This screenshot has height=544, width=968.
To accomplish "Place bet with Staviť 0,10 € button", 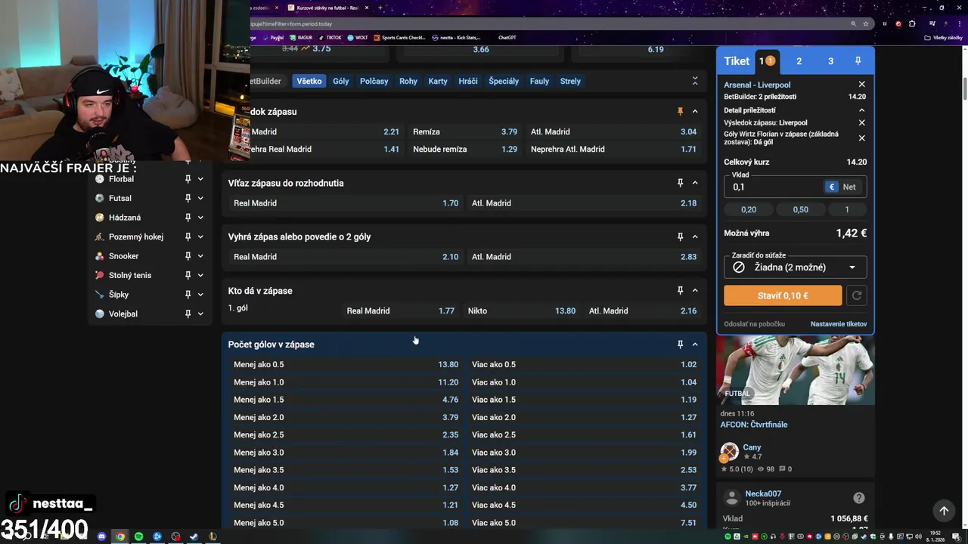I will 783,295.
